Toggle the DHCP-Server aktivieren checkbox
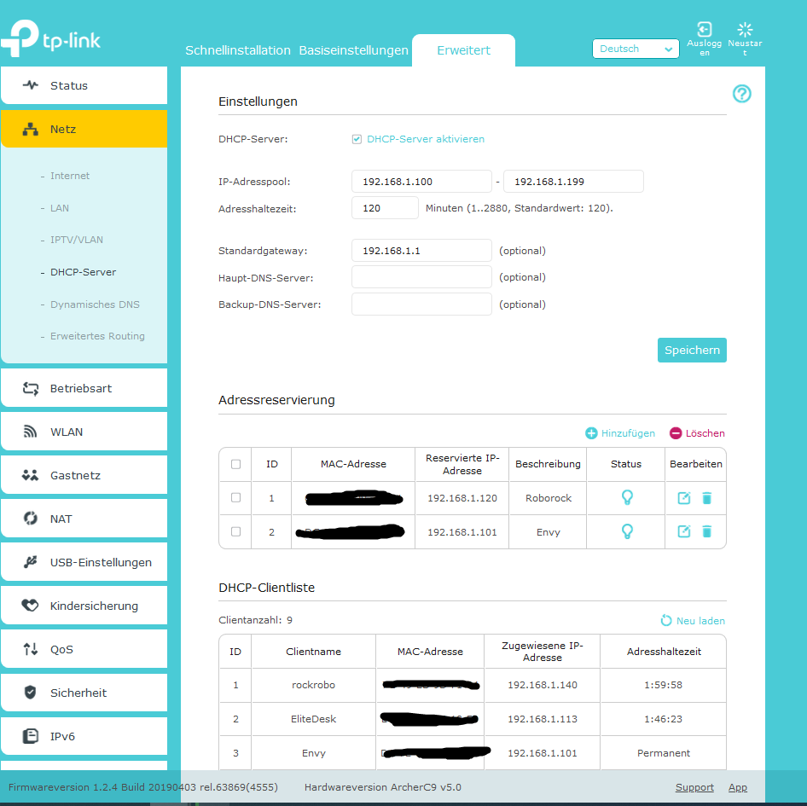Viewport: 807px width, 806px height. click(357, 139)
